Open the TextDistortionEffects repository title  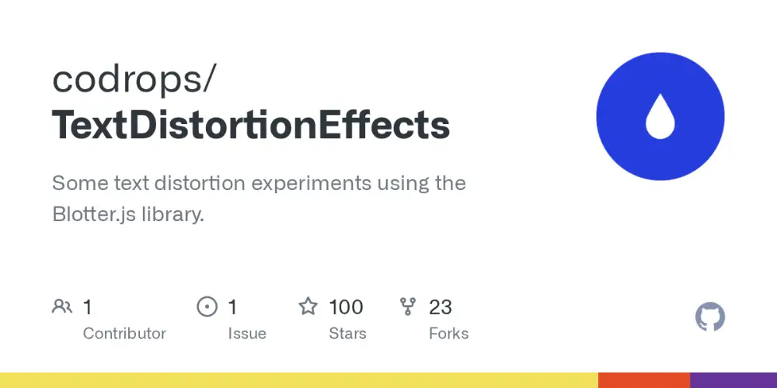pos(251,124)
